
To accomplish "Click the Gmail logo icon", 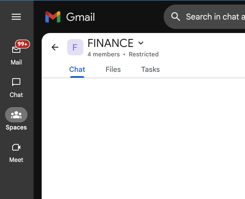I will click(x=53, y=17).
